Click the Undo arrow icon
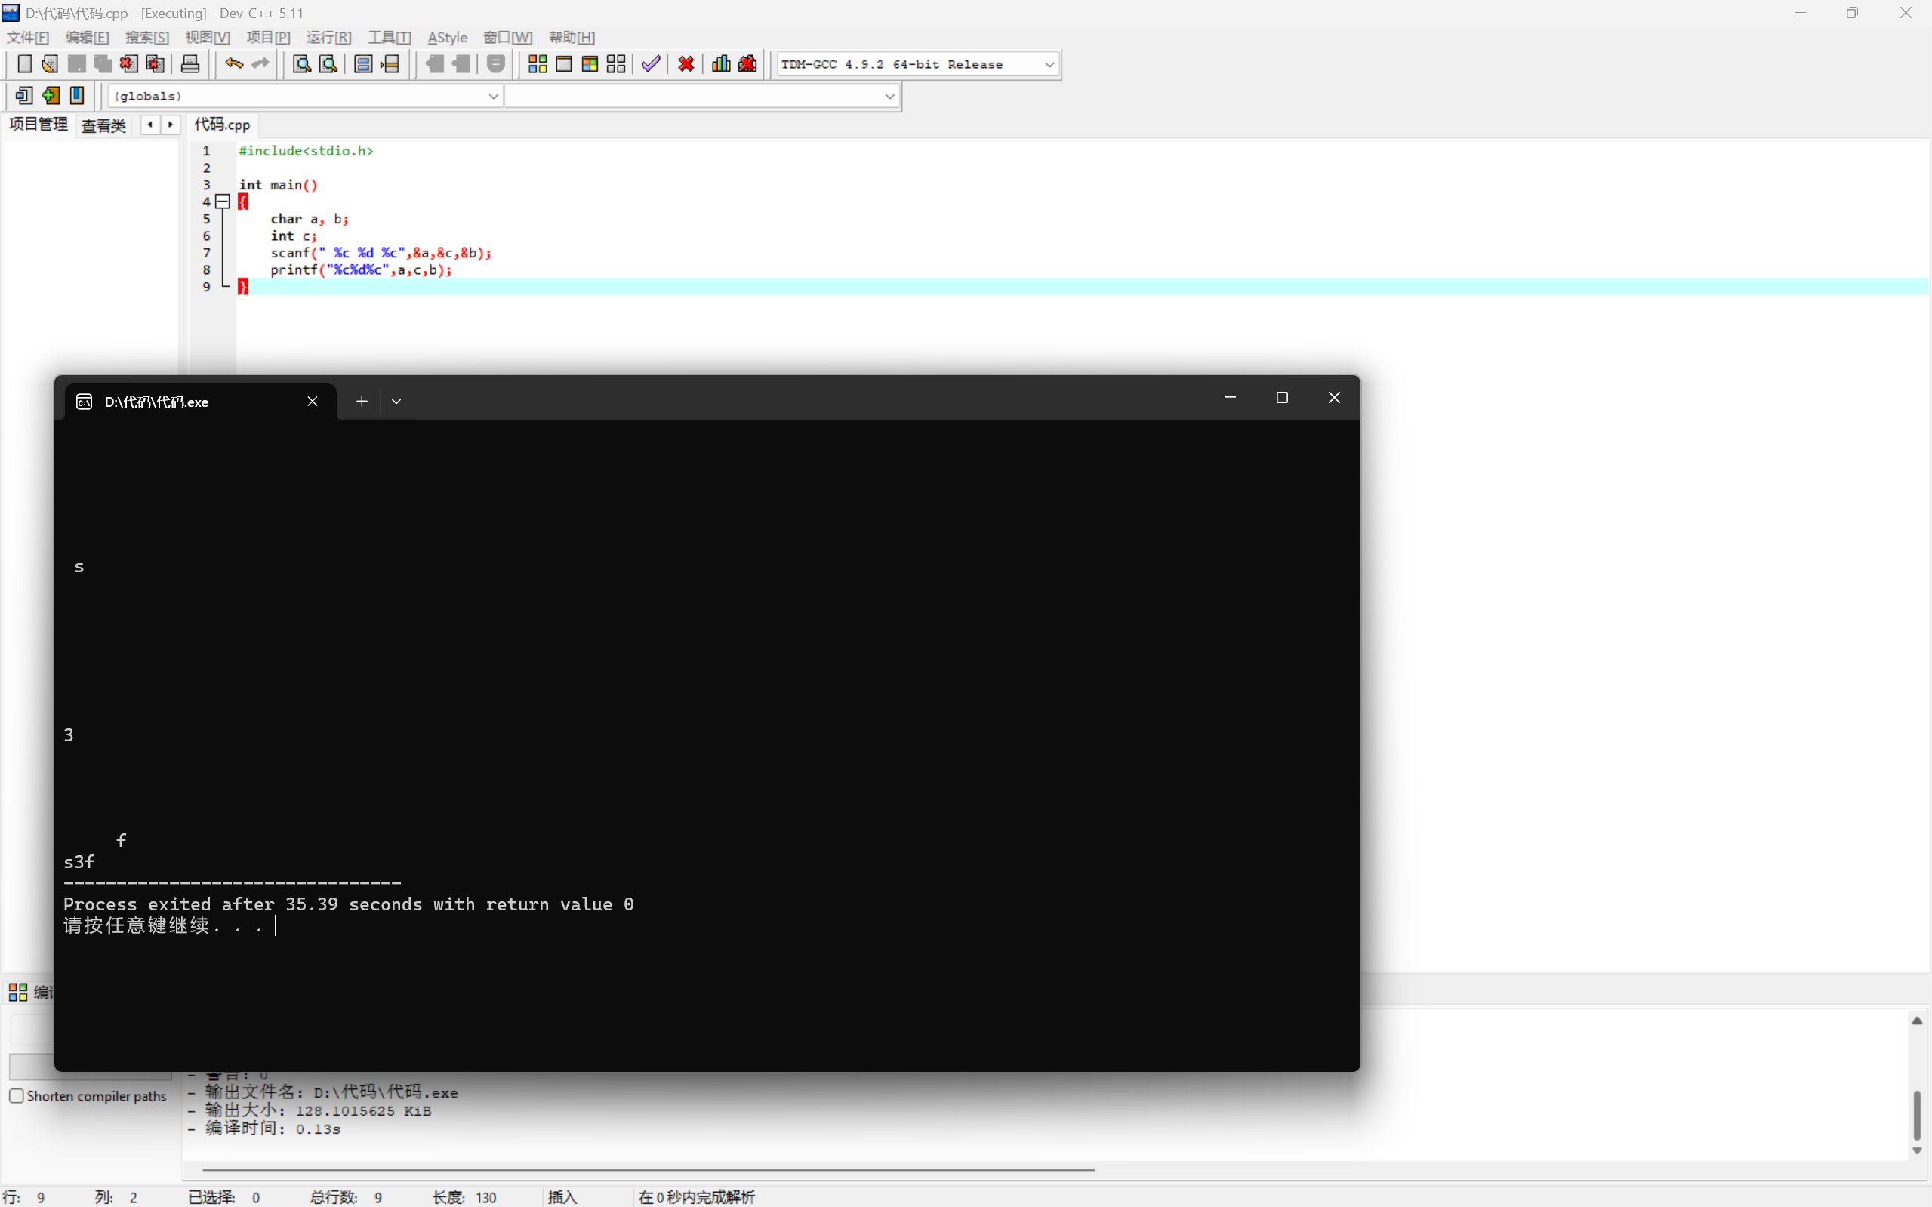1932x1207 pixels. tap(233, 64)
